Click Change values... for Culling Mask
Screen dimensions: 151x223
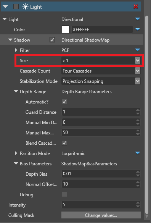[x=101, y=215]
